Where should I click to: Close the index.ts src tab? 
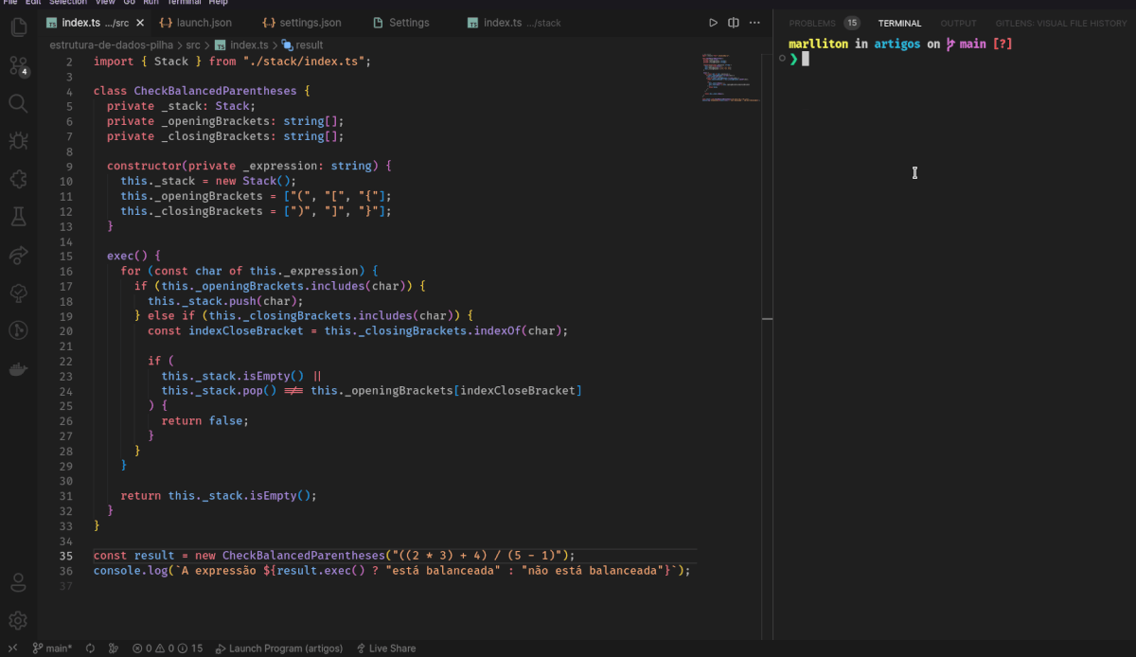[x=140, y=23]
